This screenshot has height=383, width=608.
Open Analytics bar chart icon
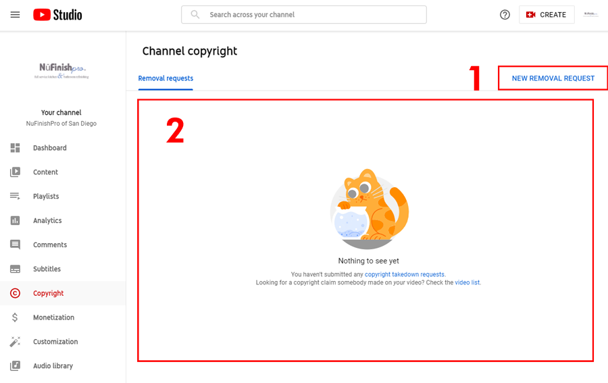pyautogui.click(x=15, y=220)
